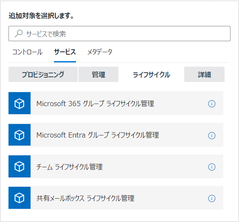
Task: Click the cube icon next to チーム ライフサイクル管理
Action: [20, 166]
